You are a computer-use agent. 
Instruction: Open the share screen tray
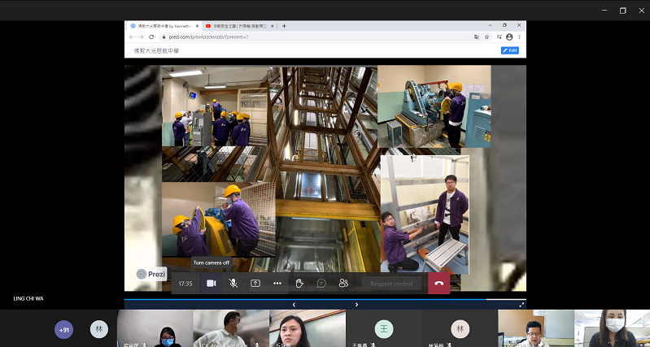[255, 284]
